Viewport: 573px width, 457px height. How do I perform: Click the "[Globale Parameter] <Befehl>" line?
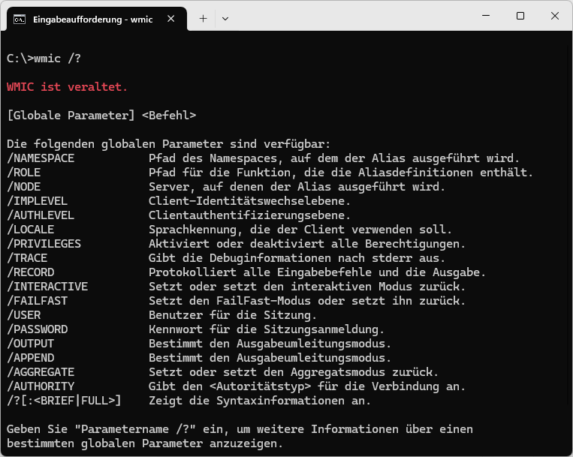[x=101, y=116]
